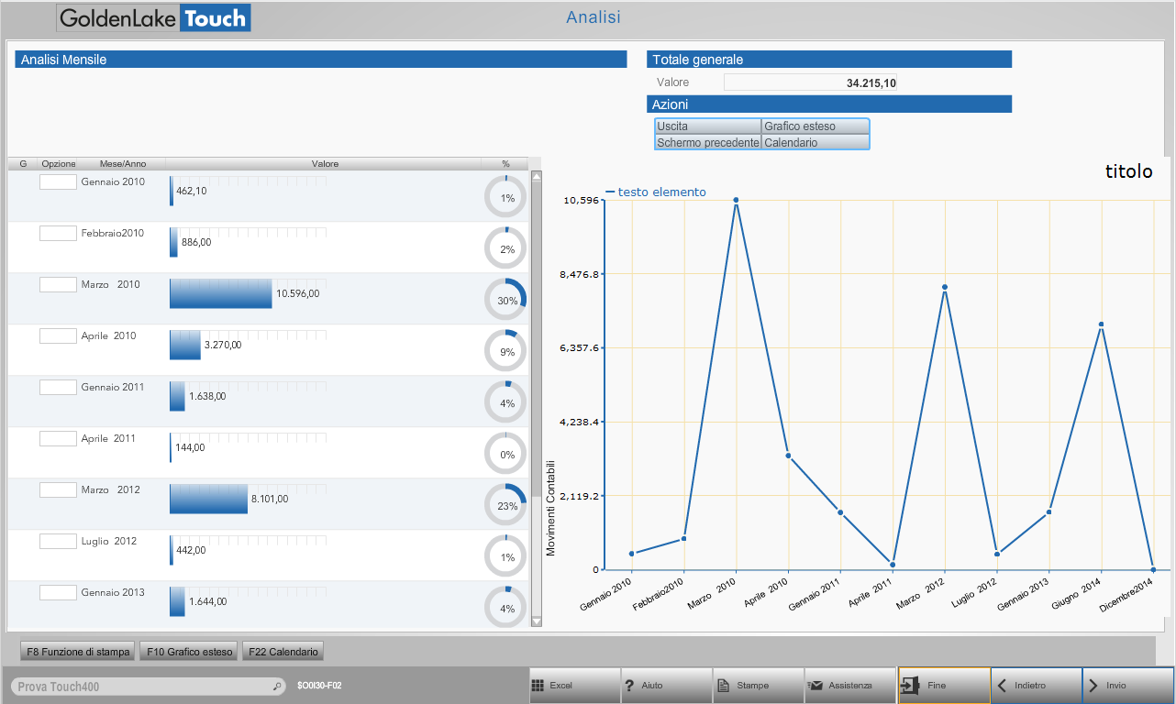Click the Assistenza envelope icon
1176x704 pixels.
(x=815, y=686)
